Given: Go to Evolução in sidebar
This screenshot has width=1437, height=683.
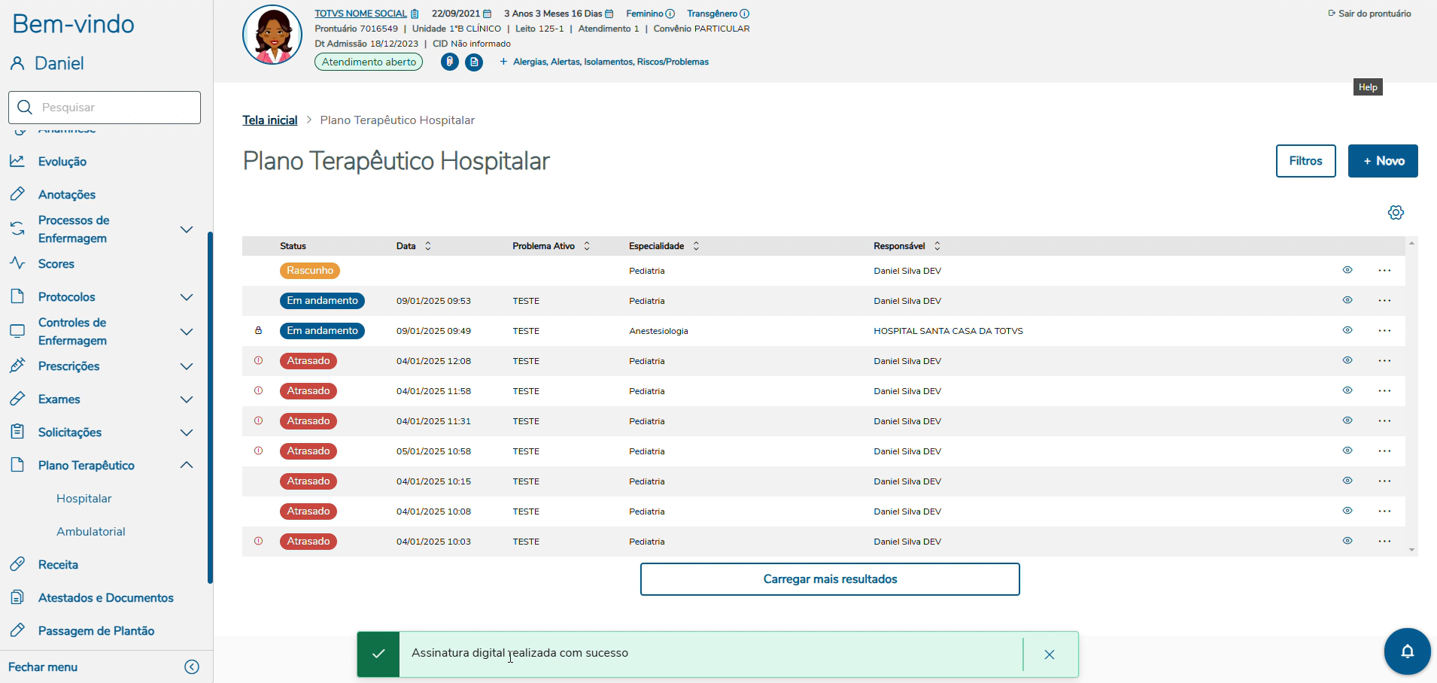Looking at the screenshot, I should click(62, 162).
